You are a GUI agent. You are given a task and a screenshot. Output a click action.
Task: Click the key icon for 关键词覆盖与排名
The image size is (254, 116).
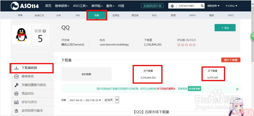pos(16,85)
